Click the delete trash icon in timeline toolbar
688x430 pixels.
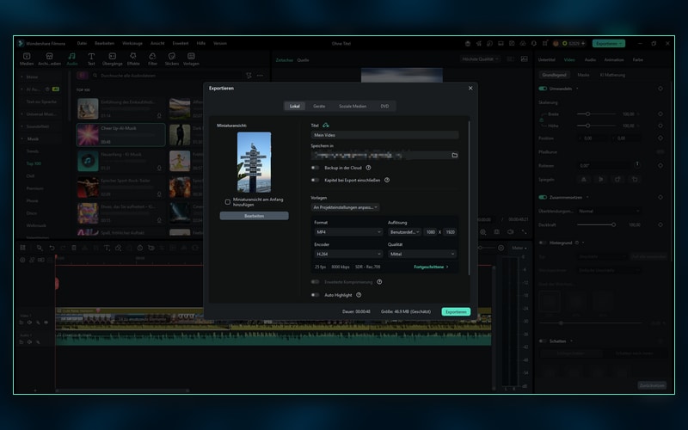74,248
